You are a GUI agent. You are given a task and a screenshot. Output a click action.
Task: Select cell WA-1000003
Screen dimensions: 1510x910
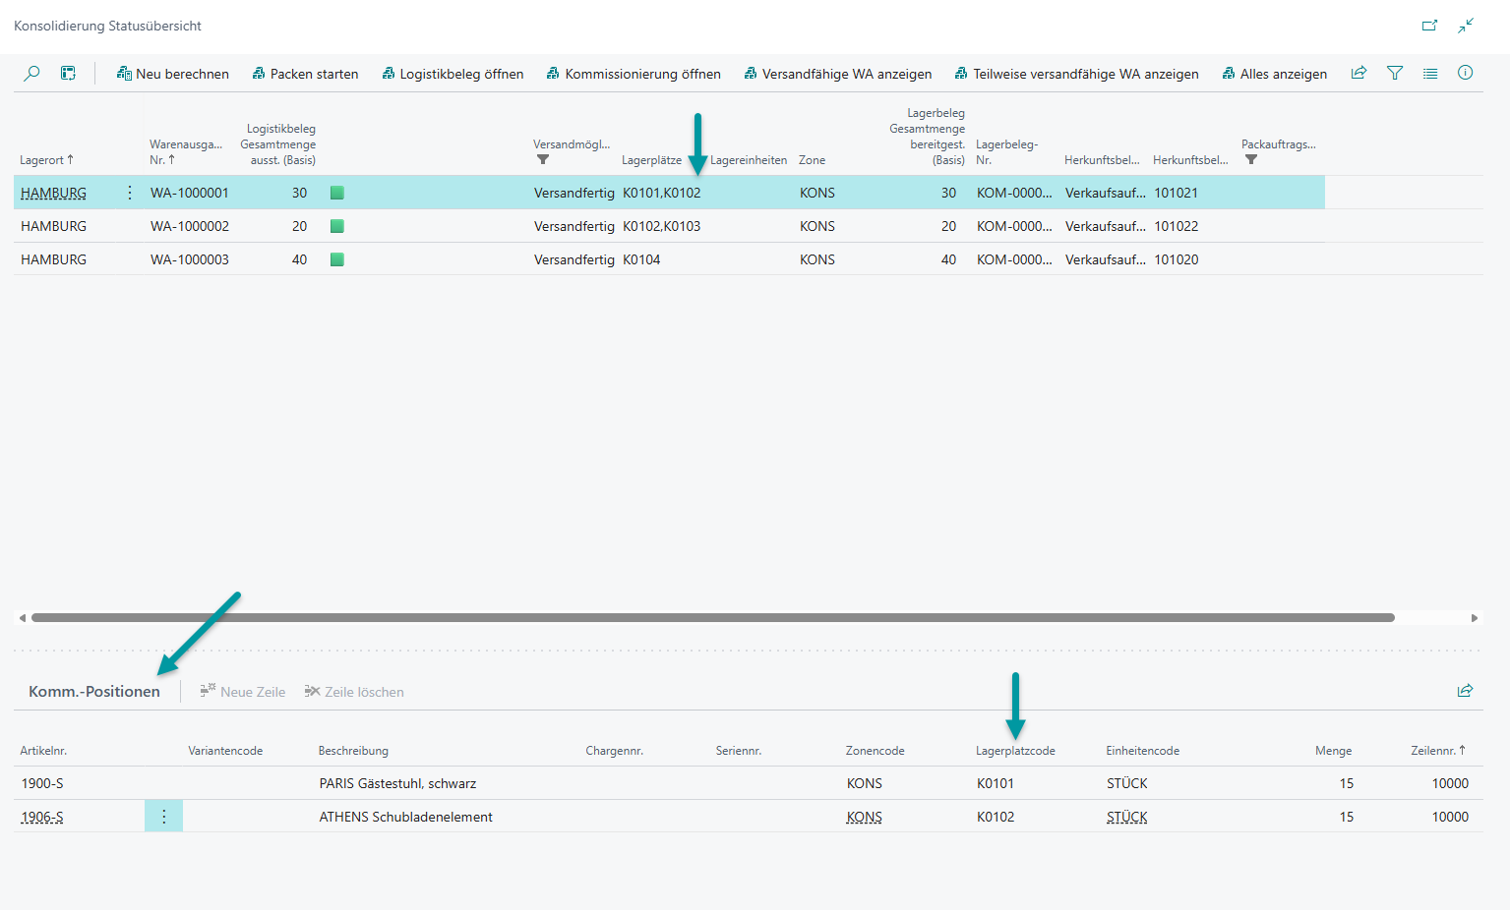(x=190, y=259)
